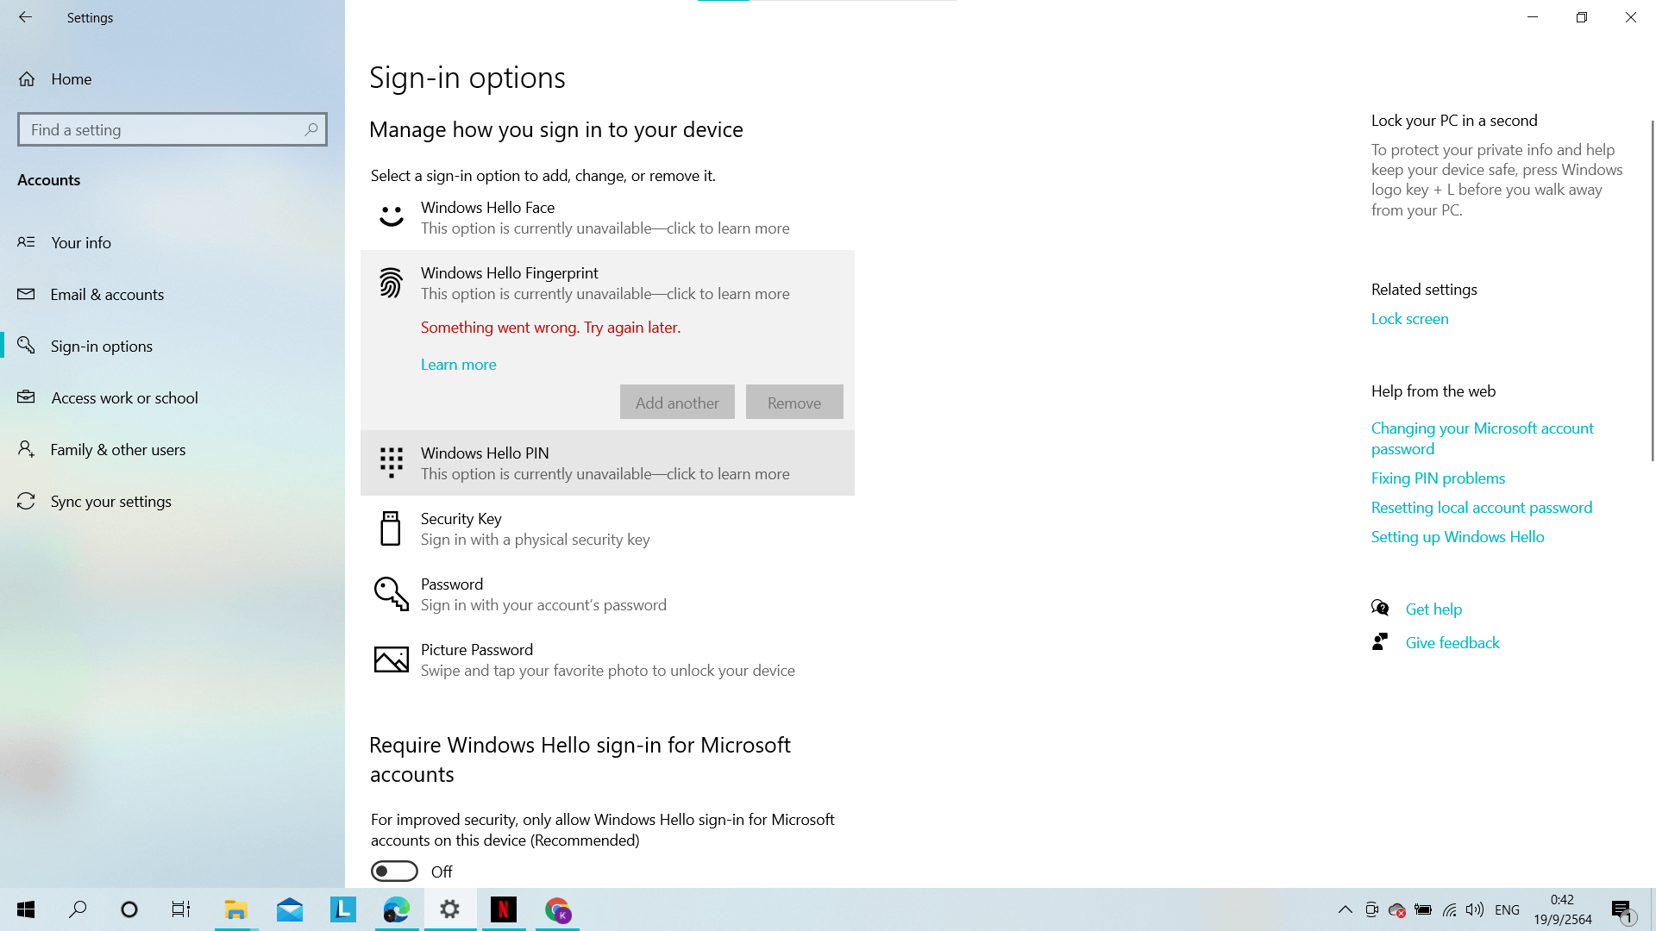The height and width of the screenshot is (931, 1656).
Task: Open Sync your settings page
Action: point(110,502)
